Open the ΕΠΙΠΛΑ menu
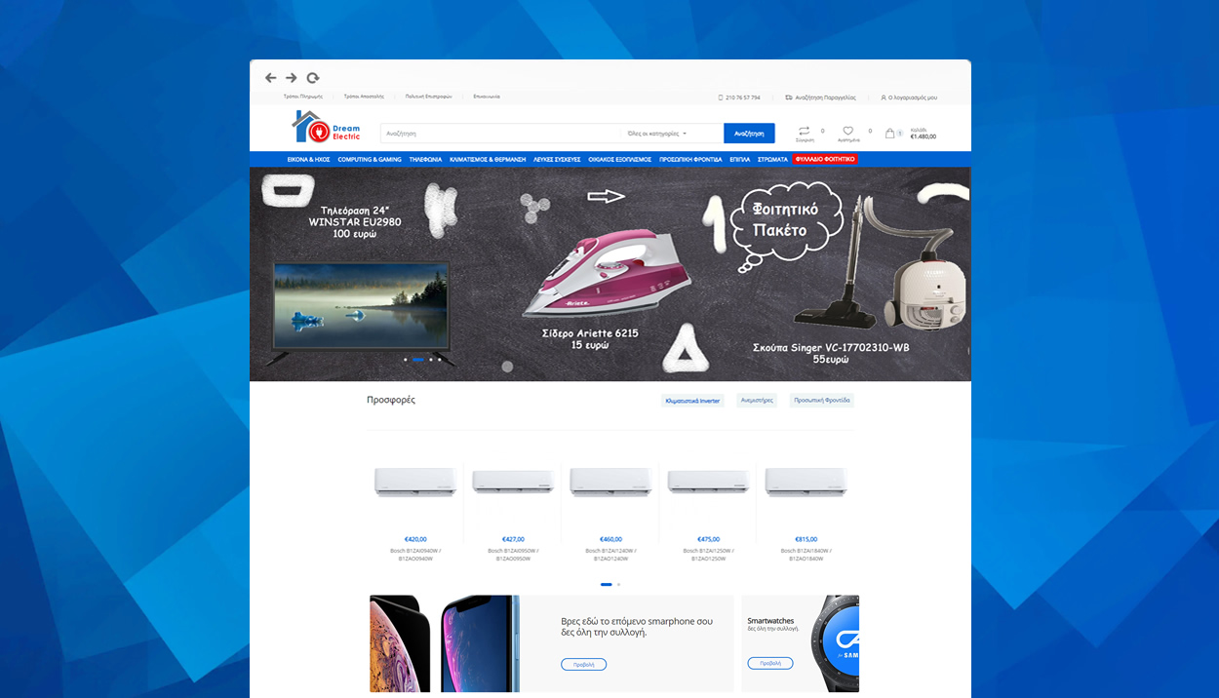This screenshot has width=1219, height=698. pos(740,159)
